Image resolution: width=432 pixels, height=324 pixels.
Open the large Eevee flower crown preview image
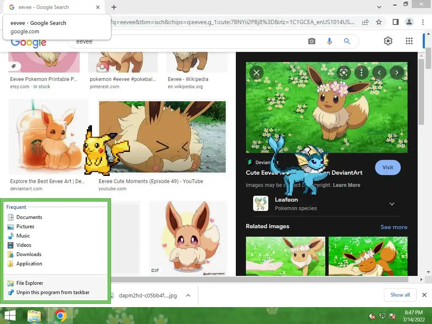[327, 108]
